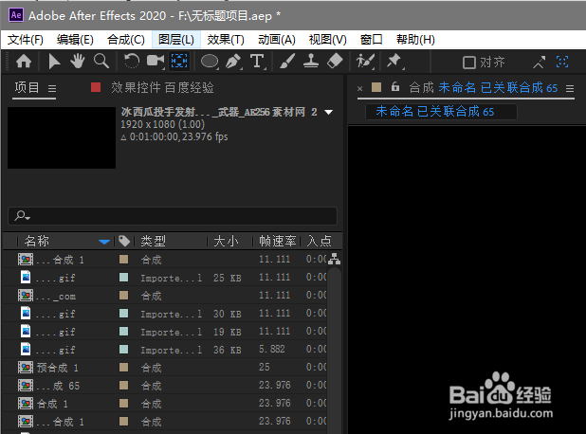Open the 文件(F) menu

click(26, 40)
